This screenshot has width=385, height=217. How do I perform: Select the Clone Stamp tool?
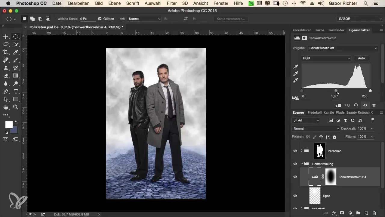click(x=5, y=68)
